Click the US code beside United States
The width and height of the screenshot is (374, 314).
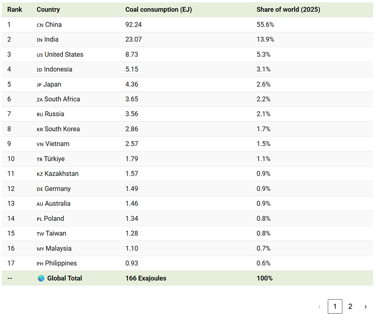pos(39,55)
